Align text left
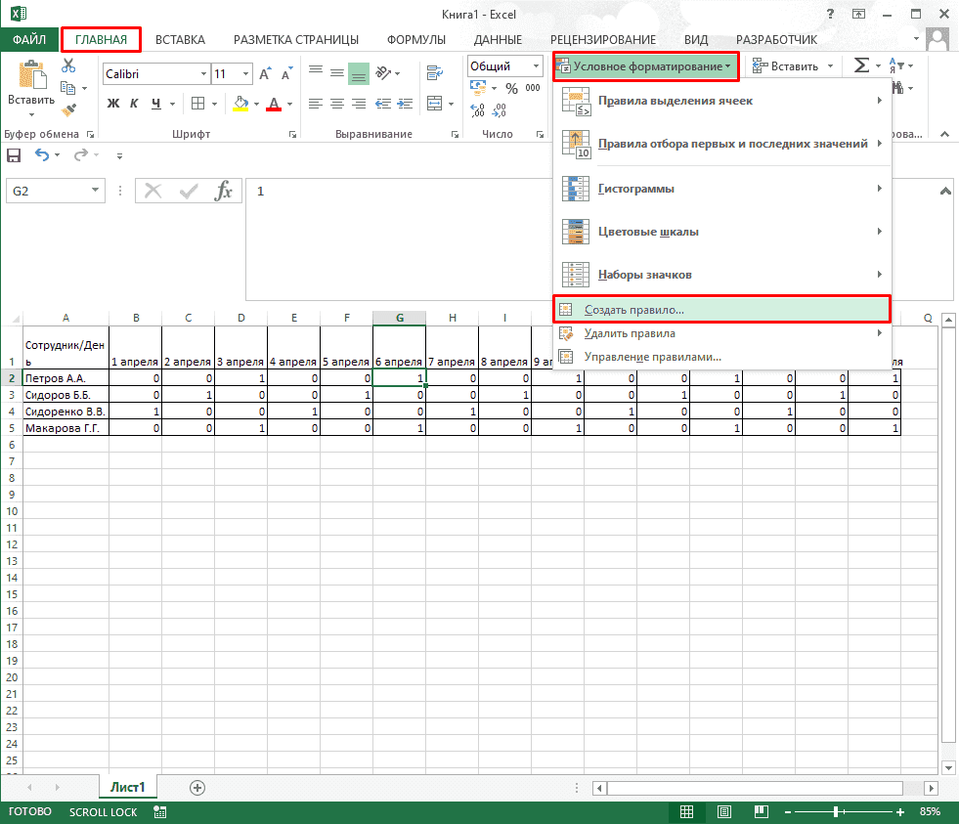The width and height of the screenshot is (959, 824). click(316, 104)
